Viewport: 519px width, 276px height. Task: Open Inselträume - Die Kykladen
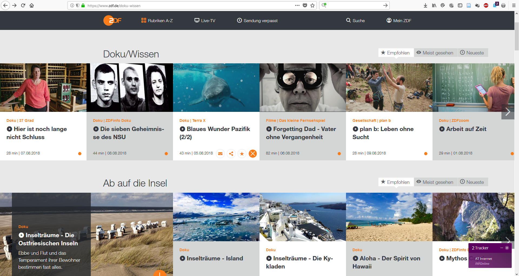[x=300, y=262]
